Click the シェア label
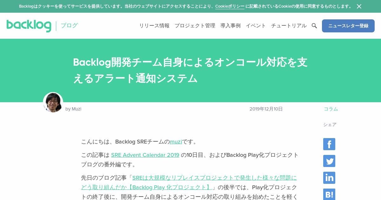Image resolution: width=381 pixels, height=200 pixels. [x=330, y=125]
